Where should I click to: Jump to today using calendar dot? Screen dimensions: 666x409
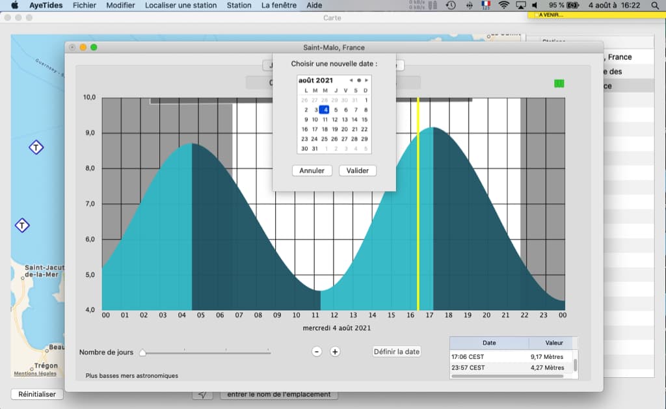point(359,80)
